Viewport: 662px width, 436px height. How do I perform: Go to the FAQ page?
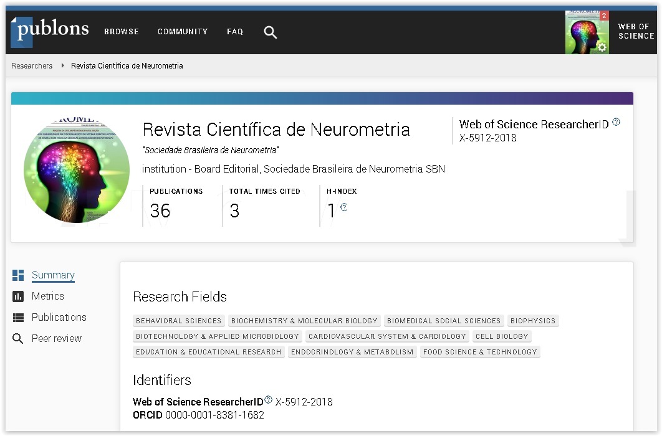point(235,32)
